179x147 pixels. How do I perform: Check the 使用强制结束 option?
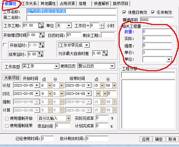pyautogui.click(x=7, y=126)
